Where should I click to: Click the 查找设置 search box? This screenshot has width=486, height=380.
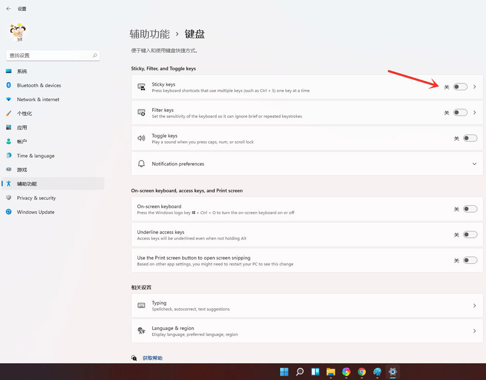click(x=49, y=55)
